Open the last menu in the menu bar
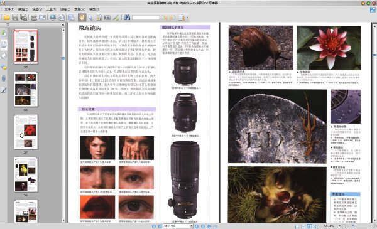 tap(94, 9)
